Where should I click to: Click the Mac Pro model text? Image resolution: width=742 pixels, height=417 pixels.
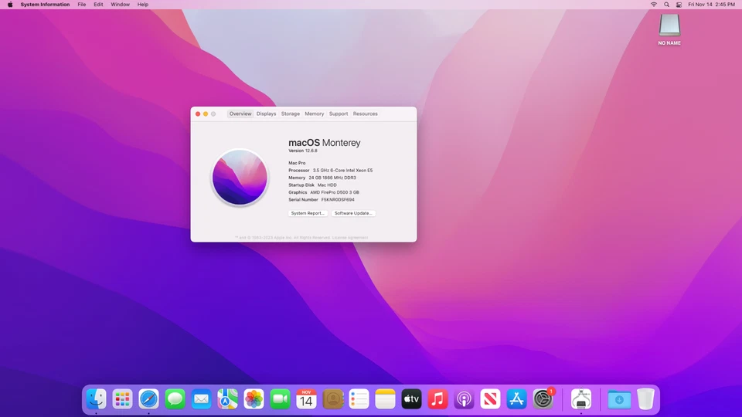[297, 163]
